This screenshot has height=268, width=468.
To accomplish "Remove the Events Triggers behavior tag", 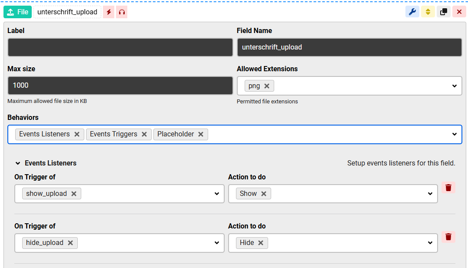I will (144, 134).
